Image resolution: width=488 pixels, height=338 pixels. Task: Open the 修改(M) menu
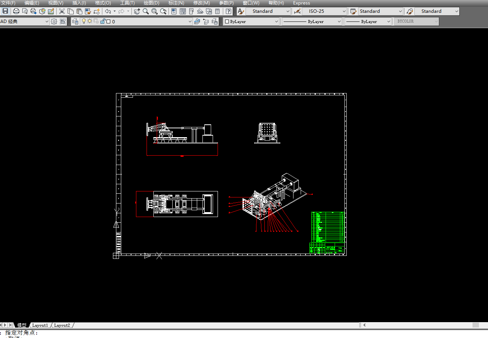coord(201,3)
